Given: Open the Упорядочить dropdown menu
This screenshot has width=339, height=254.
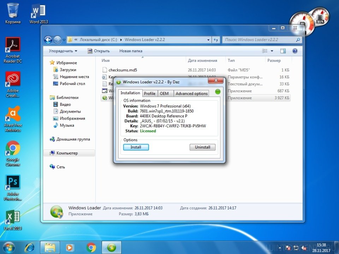Looking at the screenshot, I should click(x=63, y=51).
